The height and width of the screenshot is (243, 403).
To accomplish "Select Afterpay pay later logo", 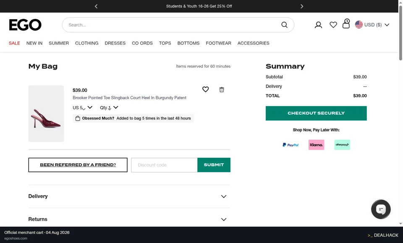I will (342, 145).
